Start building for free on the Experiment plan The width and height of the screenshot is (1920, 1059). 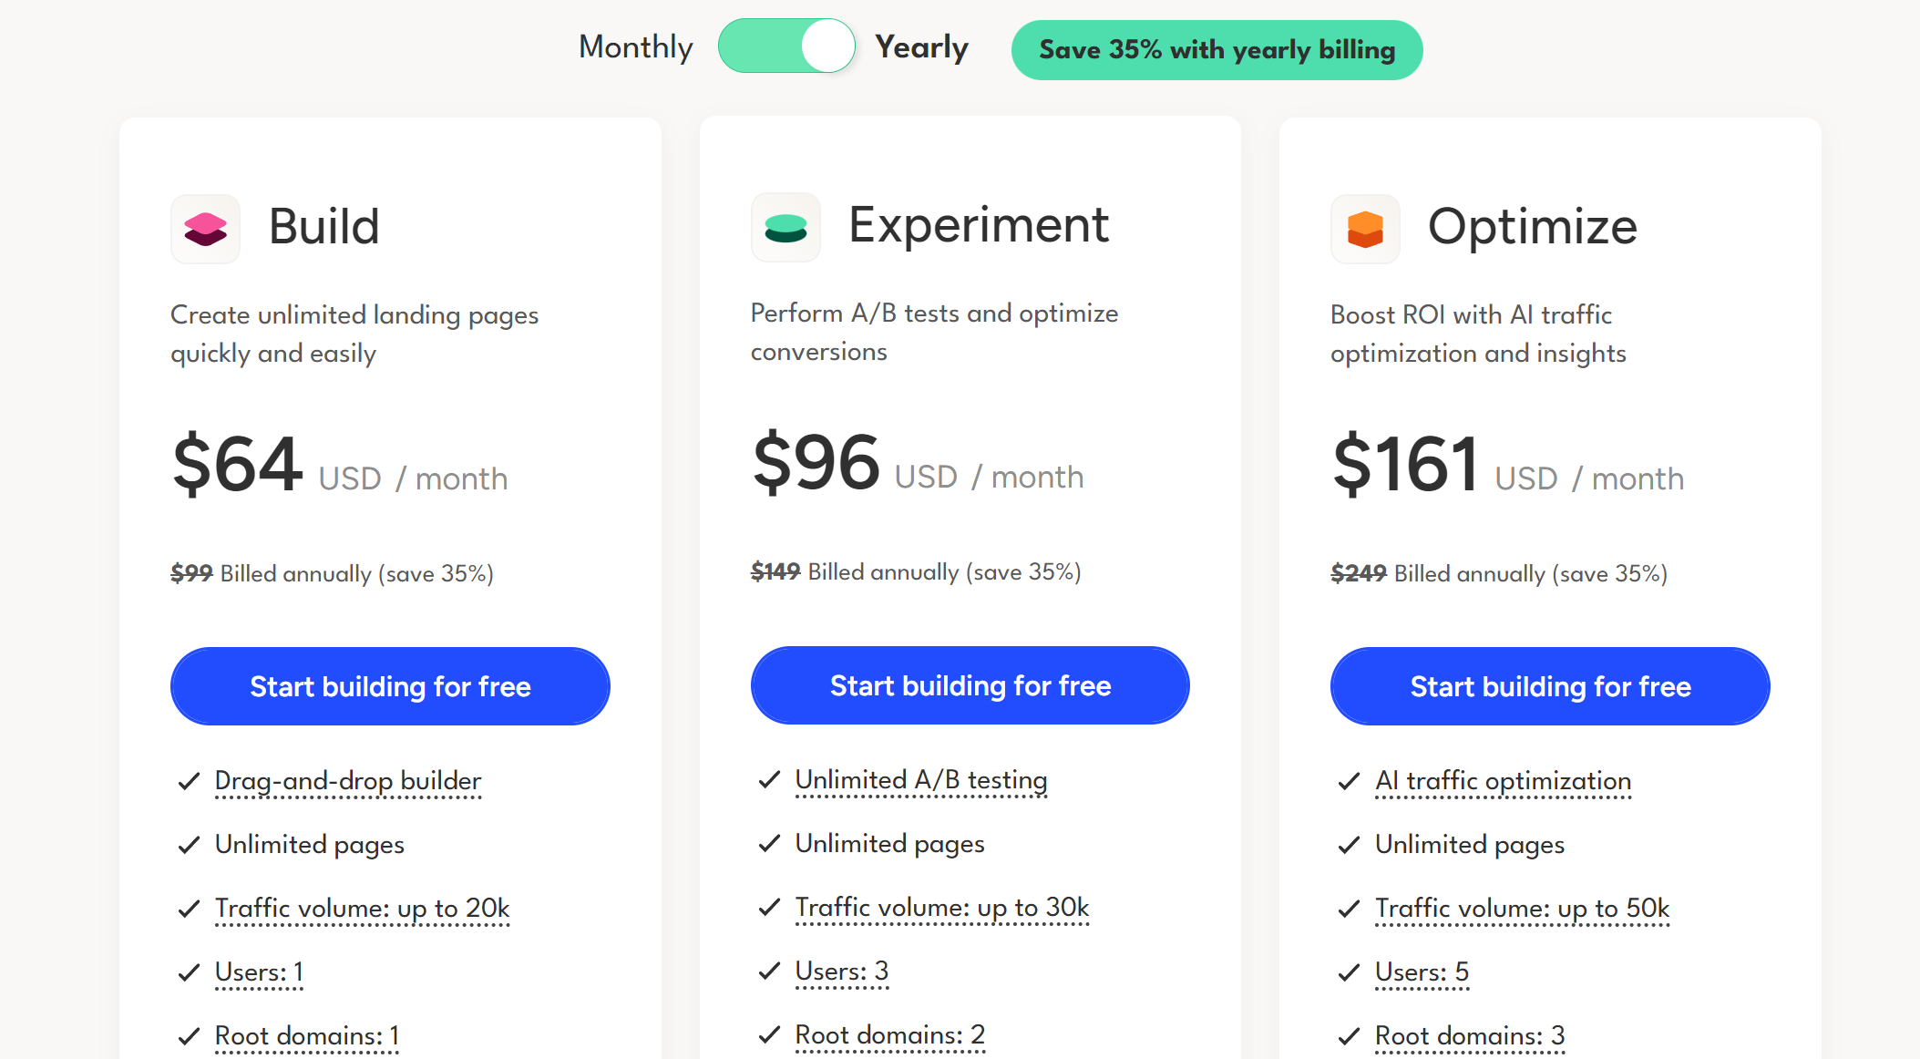pos(970,685)
